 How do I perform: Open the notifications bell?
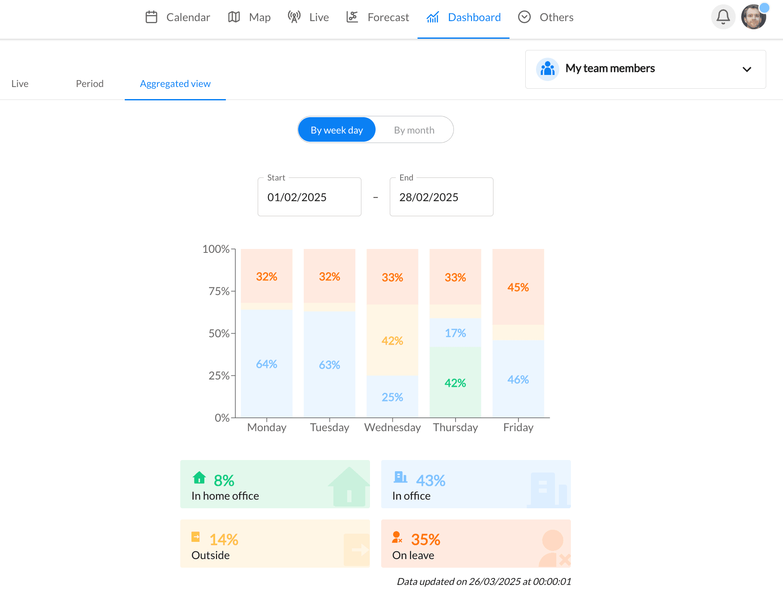pyautogui.click(x=723, y=17)
